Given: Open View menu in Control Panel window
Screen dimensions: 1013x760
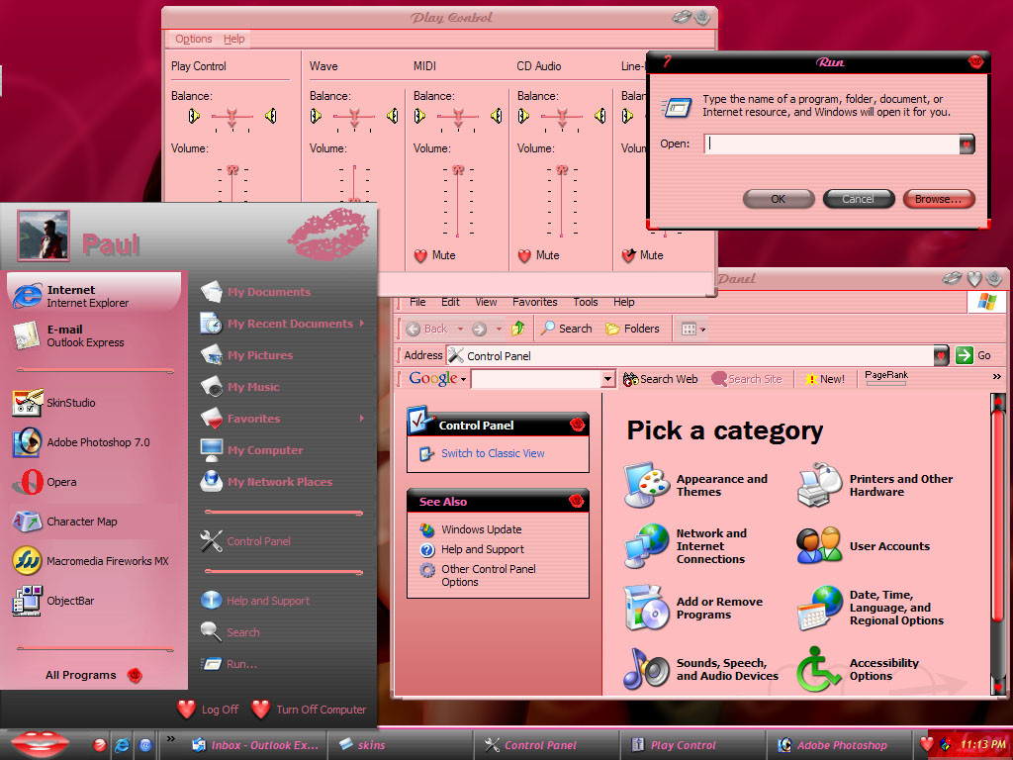Looking at the screenshot, I should [x=486, y=302].
